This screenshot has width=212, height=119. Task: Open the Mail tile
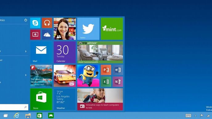[41, 52]
